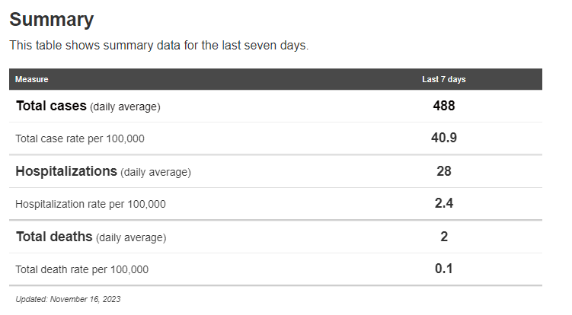Click the Hospitalization rate per 100,000 label

[91, 204]
